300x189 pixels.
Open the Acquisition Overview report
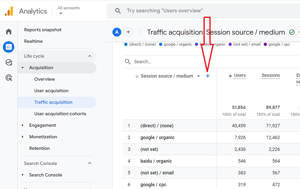[x=45, y=79]
